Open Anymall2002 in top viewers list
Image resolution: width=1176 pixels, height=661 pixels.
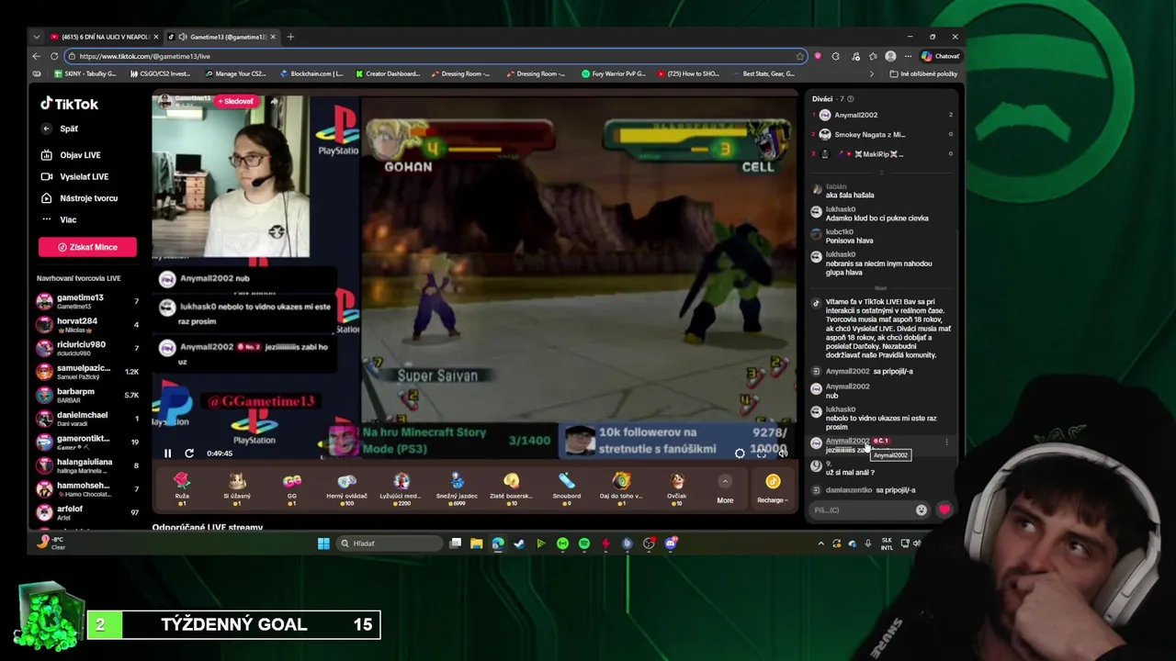click(x=882, y=115)
